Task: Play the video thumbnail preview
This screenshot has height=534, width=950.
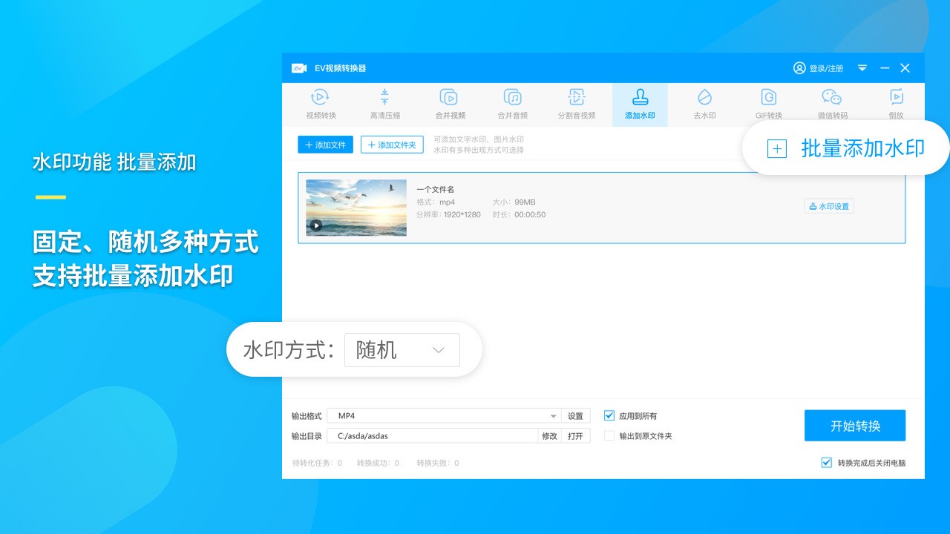Action: tap(315, 224)
